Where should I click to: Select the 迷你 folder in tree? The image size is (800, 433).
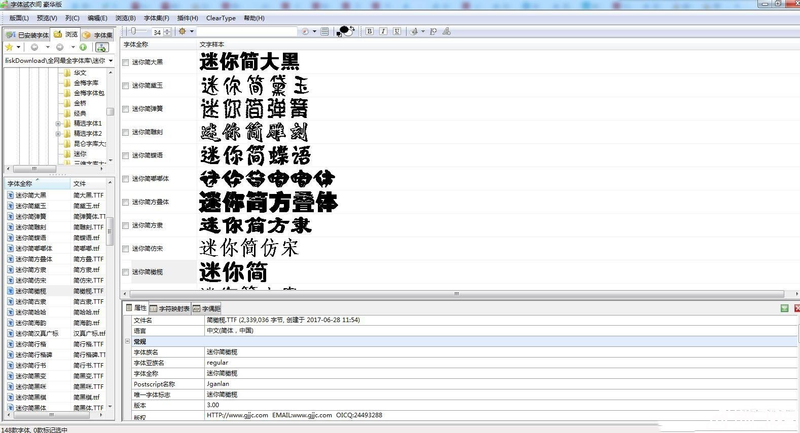[x=80, y=154]
